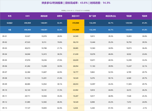
Task: Select promotion cost 10,871
Action: point(92,60)
